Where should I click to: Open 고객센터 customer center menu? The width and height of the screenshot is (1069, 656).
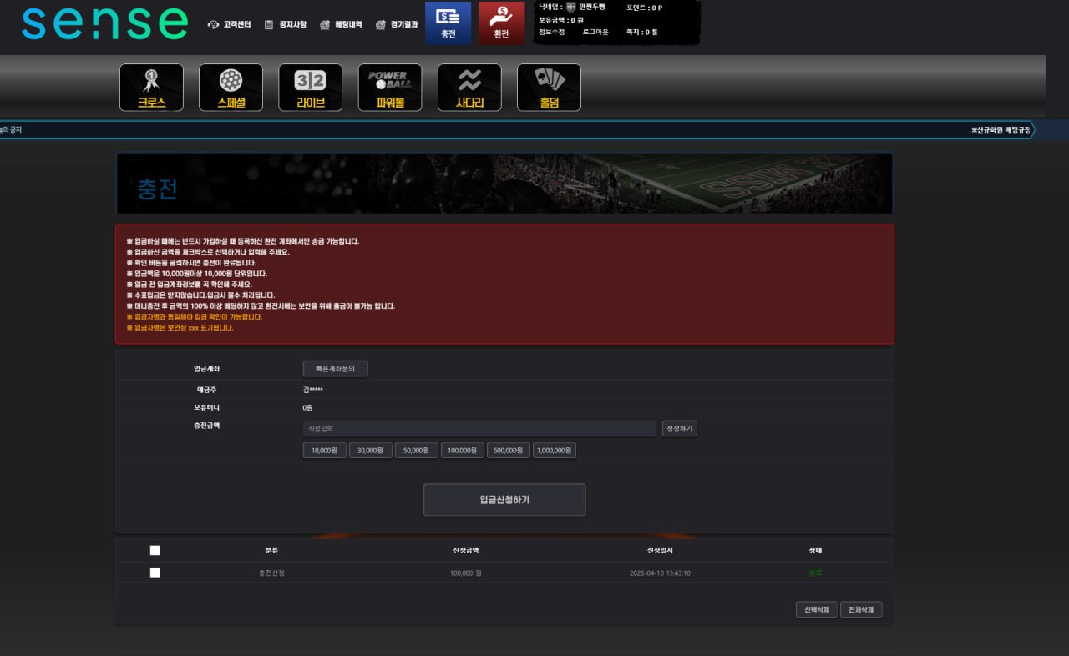click(x=230, y=25)
